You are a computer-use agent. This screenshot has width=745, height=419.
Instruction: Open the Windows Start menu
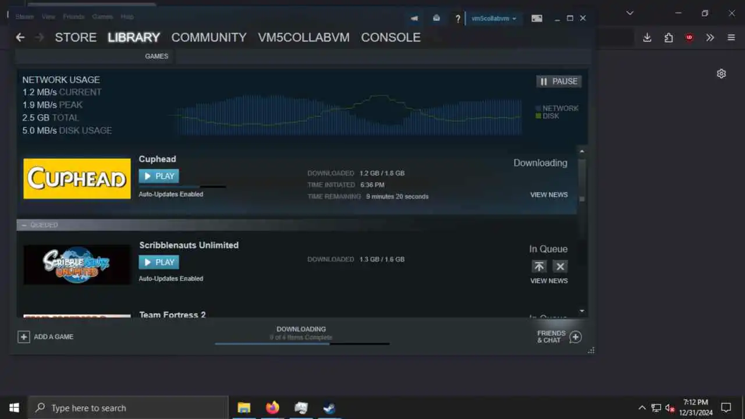click(x=14, y=407)
